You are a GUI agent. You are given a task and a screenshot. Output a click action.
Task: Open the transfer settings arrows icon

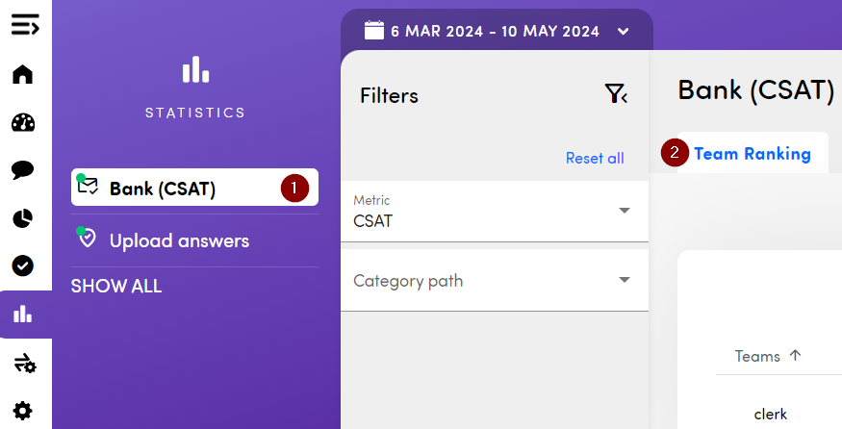tap(25, 363)
